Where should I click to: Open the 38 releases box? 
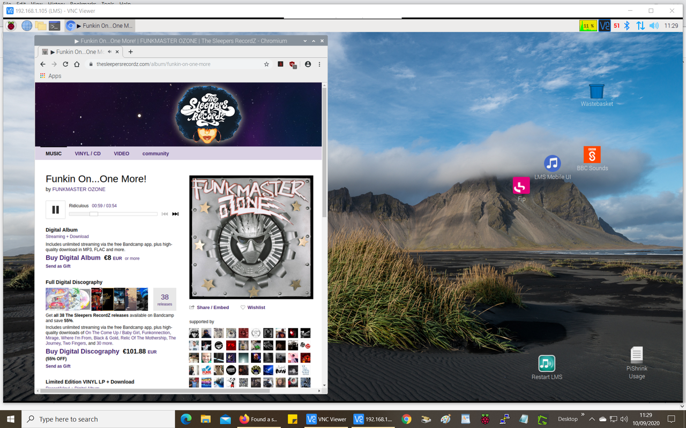(x=165, y=300)
